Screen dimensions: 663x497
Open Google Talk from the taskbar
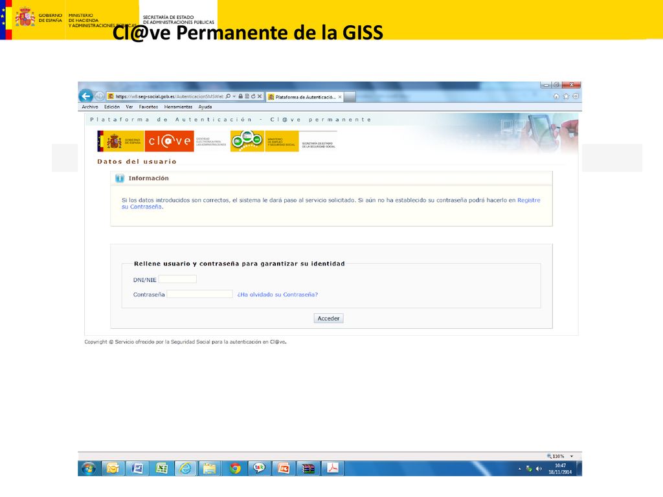[259, 469]
